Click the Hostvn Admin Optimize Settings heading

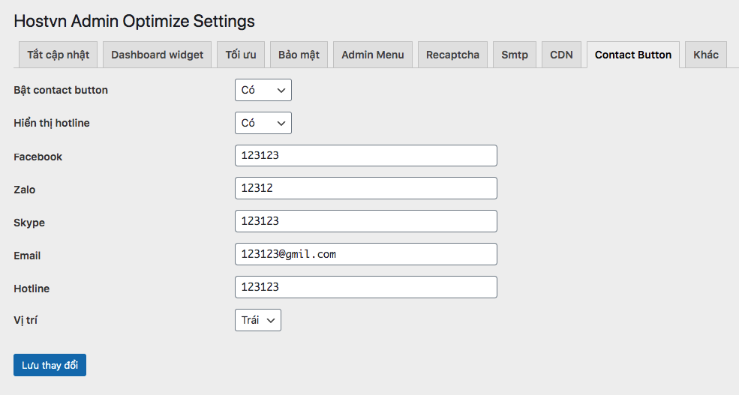click(x=134, y=21)
